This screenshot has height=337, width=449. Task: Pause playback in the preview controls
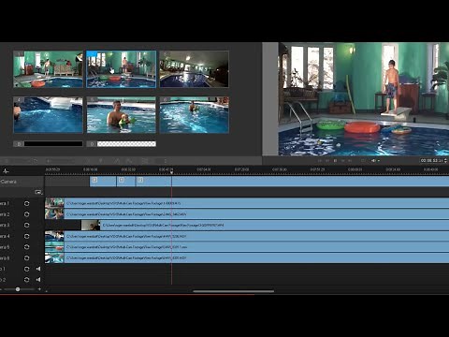[x=335, y=160]
